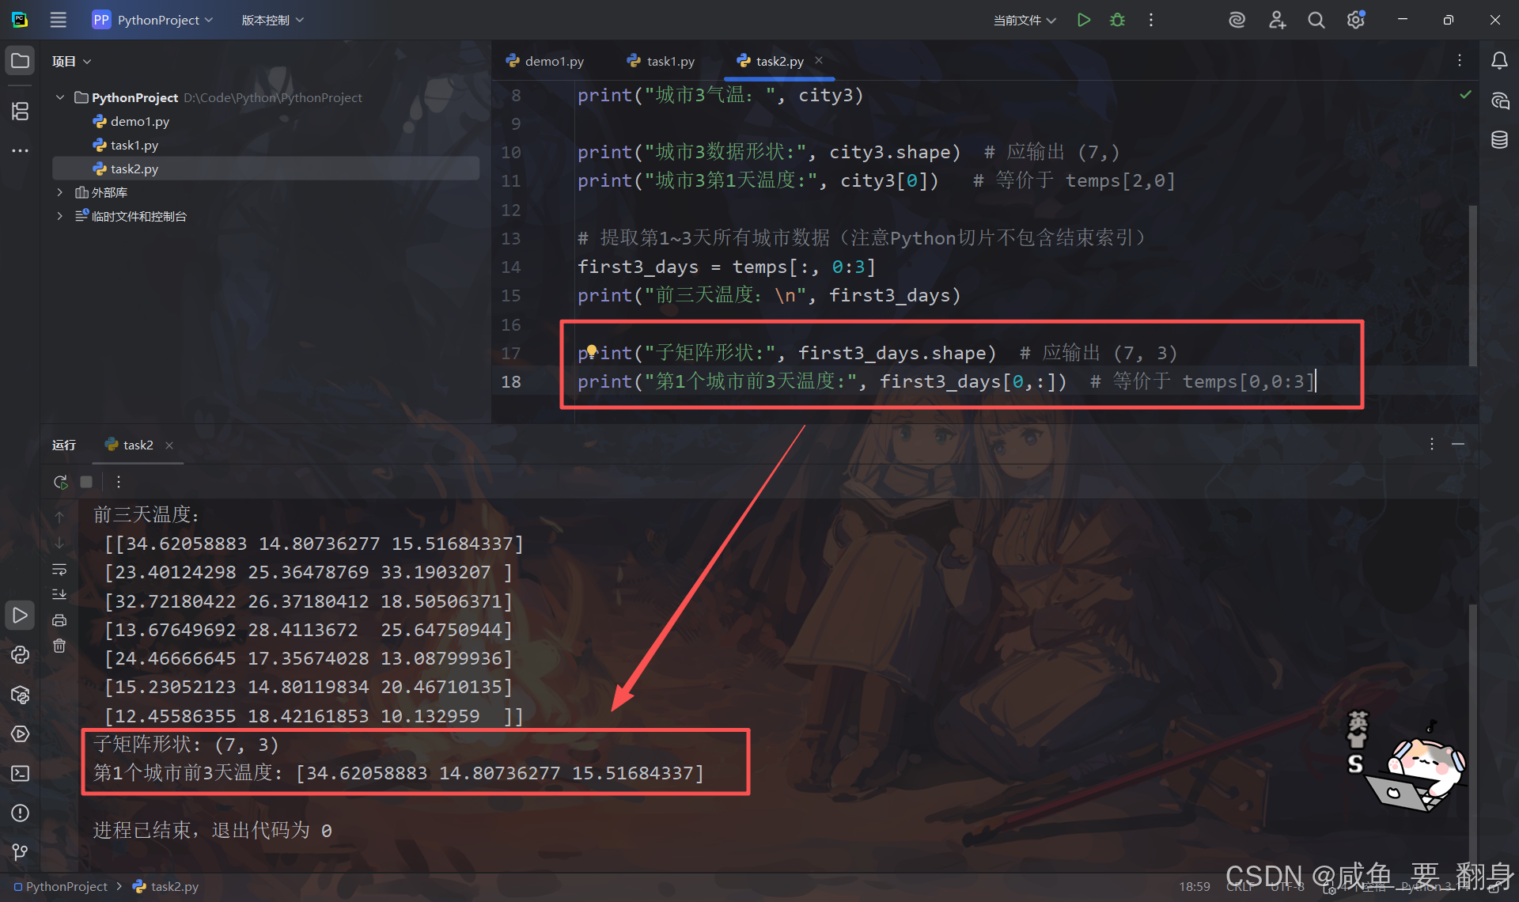
Task: Open the Terminal tool window
Action: (x=20, y=773)
